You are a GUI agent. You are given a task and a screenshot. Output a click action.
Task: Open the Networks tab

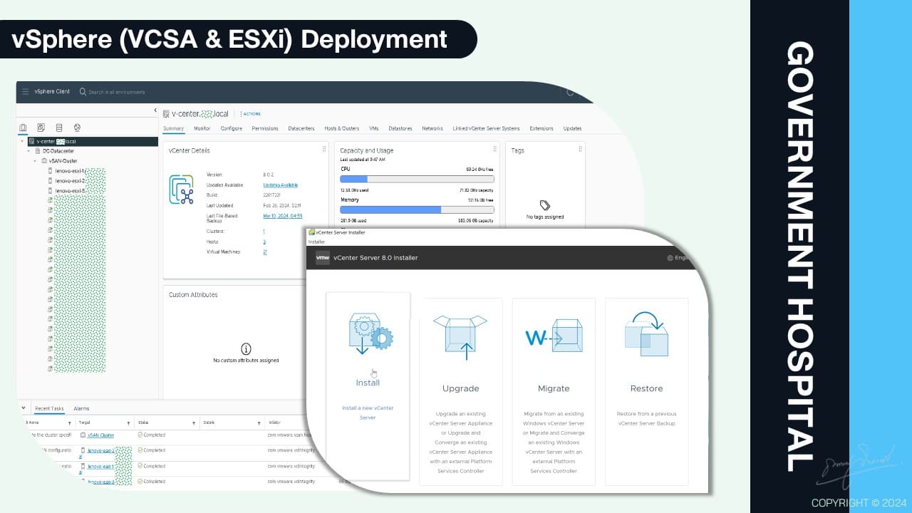pos(432,129)
